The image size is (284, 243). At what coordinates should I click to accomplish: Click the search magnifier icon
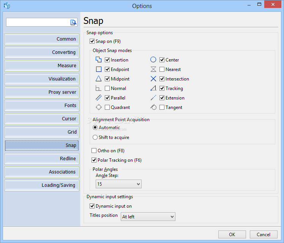tap(73, 22)
